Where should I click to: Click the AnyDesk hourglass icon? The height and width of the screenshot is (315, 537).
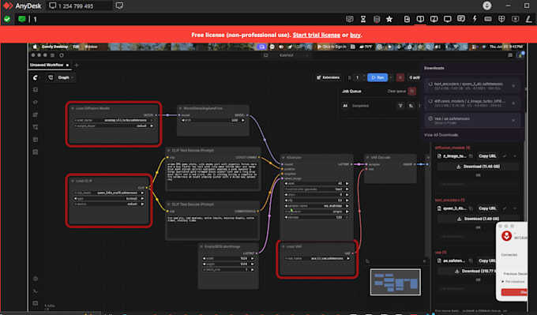(363, 19)
